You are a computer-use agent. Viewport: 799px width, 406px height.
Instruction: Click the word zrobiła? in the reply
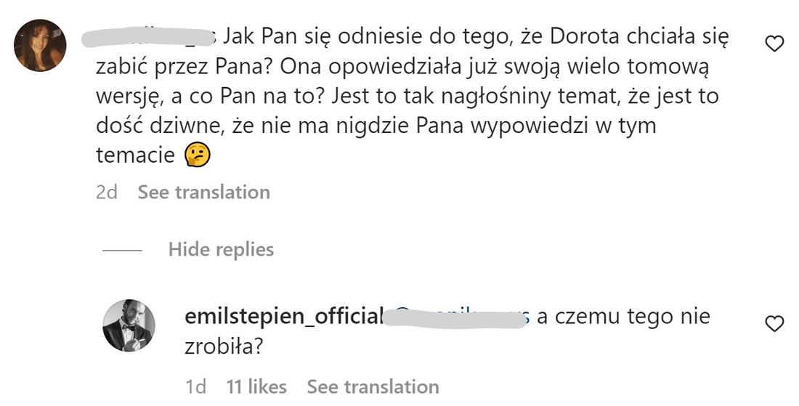point(224,347)
